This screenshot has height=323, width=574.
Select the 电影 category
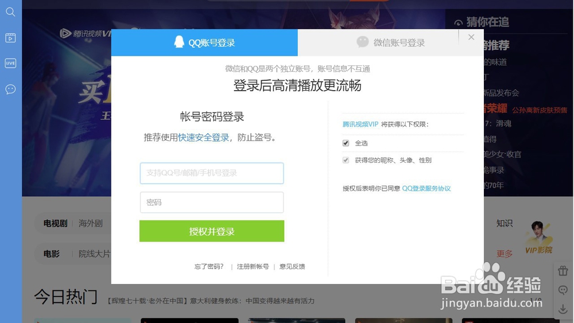point(51,254)
